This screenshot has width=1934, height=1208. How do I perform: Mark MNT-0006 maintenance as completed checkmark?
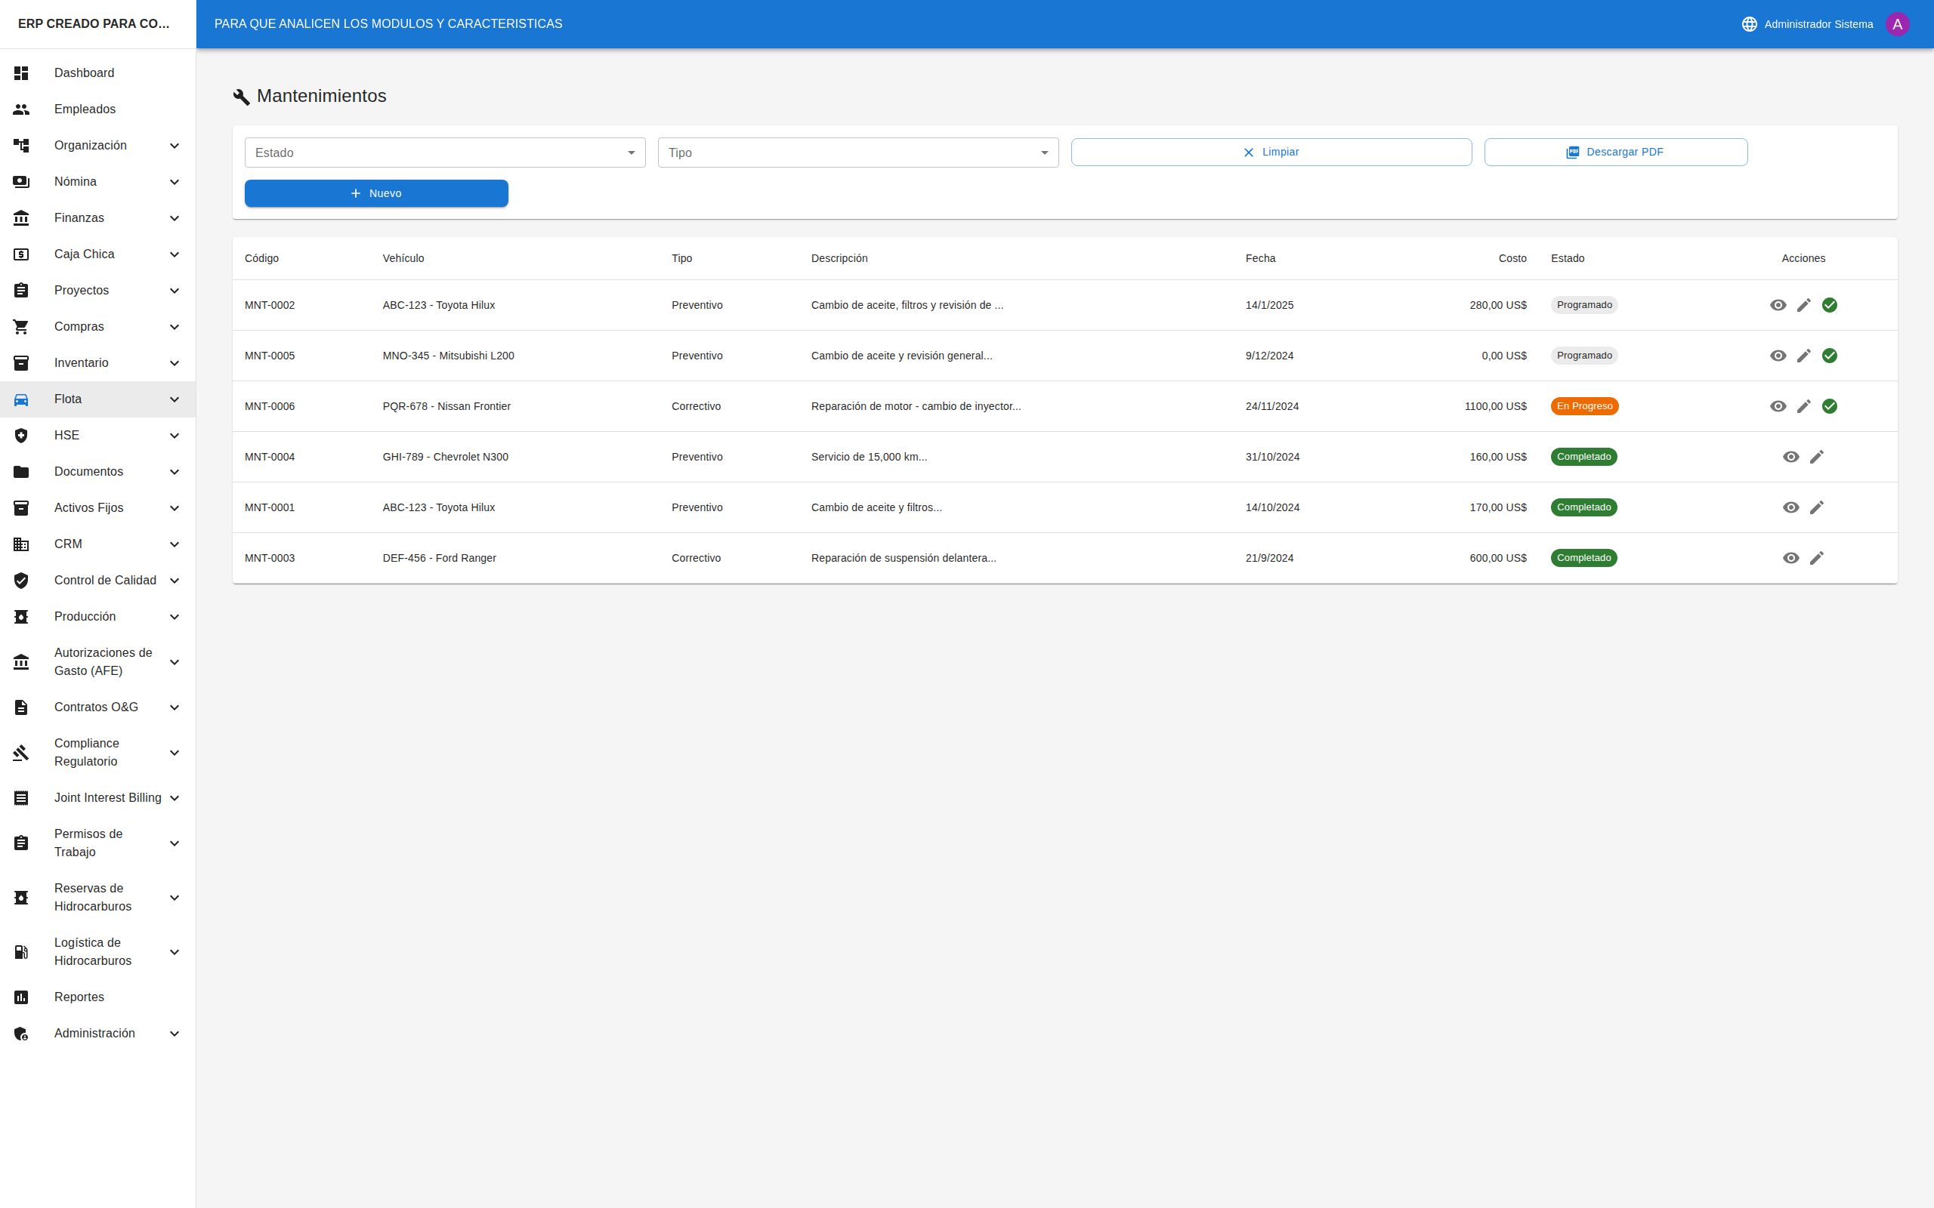pyautogui.click(x=1829, y=406)
